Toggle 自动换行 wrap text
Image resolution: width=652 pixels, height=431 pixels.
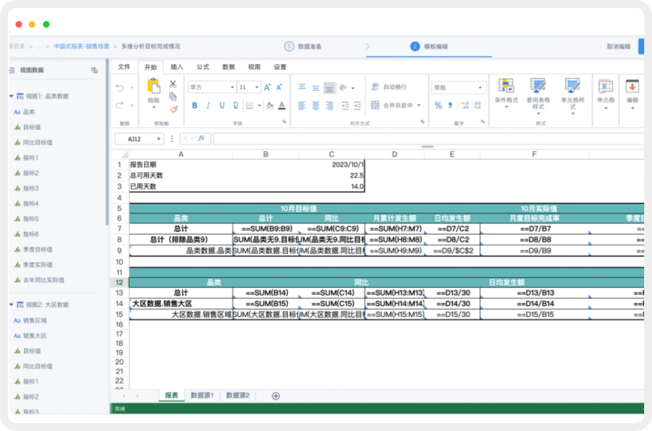pyautogui.click(x=389, y=87)
